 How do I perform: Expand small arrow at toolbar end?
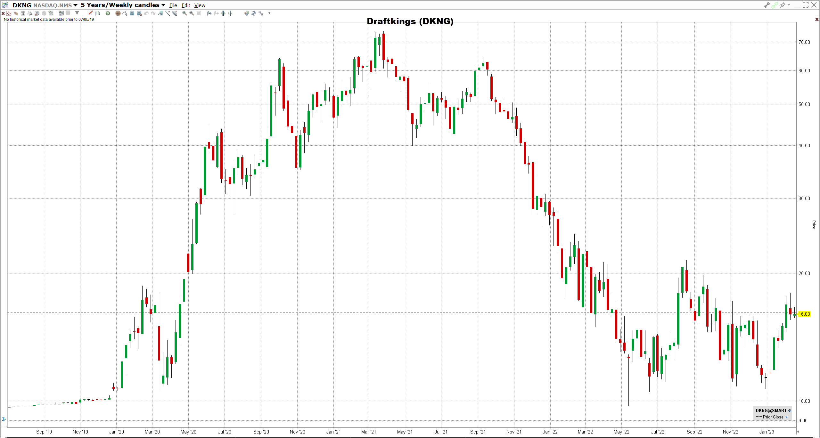tap(269, 13)
